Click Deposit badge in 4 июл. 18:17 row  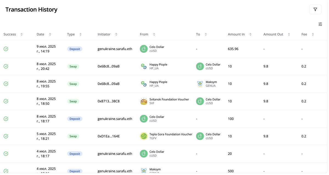[75, 154]
